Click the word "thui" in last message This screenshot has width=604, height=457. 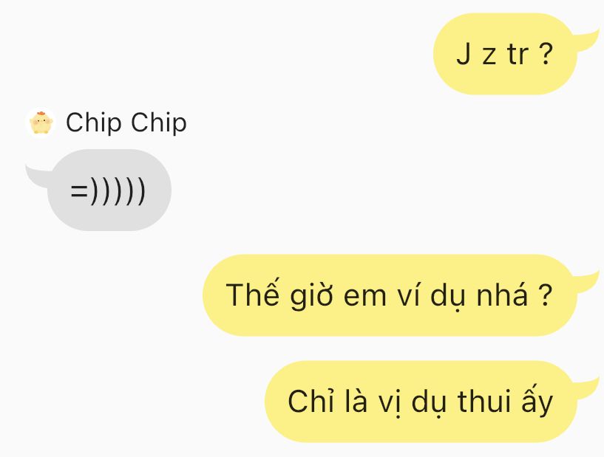(484, 401)
